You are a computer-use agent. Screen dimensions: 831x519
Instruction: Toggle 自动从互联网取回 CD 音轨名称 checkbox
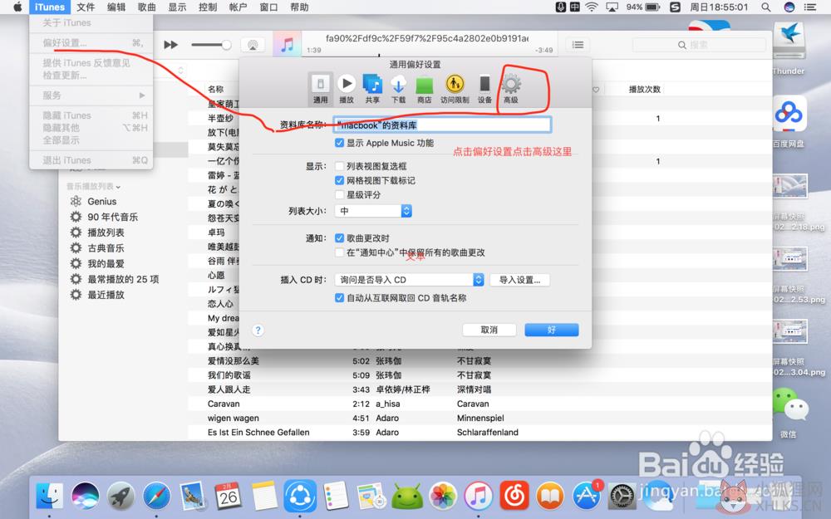point(339,298)
